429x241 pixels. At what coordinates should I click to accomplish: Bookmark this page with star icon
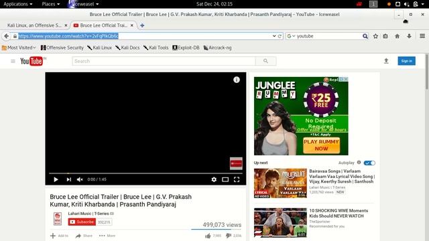coord(375,36)
